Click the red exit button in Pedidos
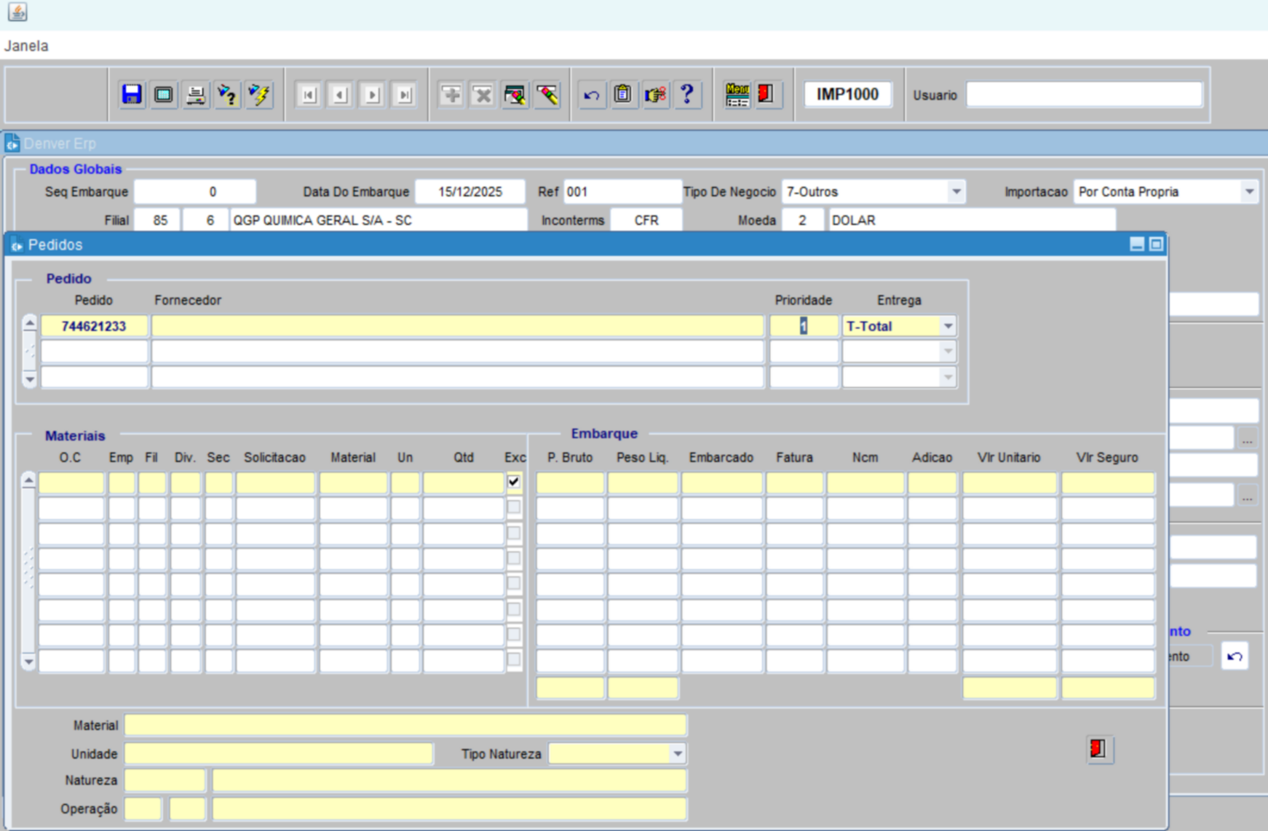This screenshot has height=831, width=1268. pos(1098,749)
